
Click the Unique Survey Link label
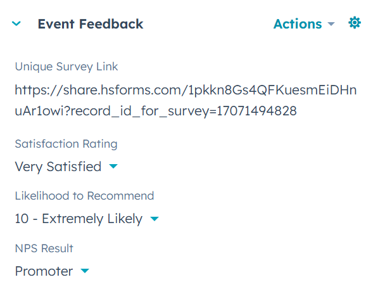pyautogui.click(x=66, y=67)
